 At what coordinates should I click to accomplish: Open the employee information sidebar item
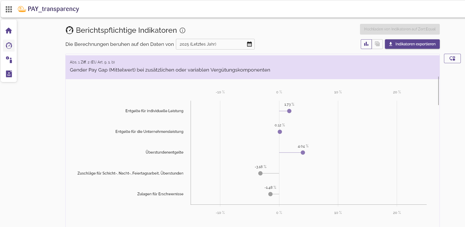[9, 60]
